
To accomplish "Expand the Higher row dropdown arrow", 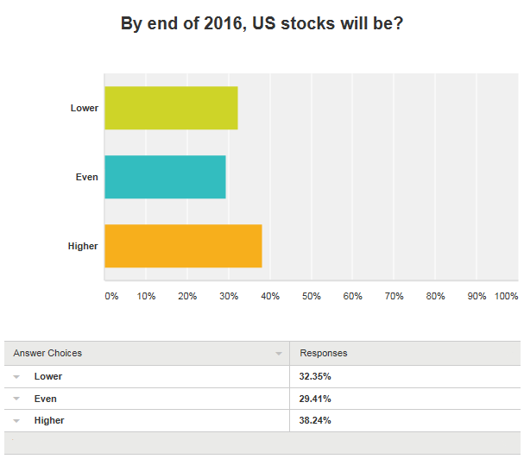I will click(16, 420).
